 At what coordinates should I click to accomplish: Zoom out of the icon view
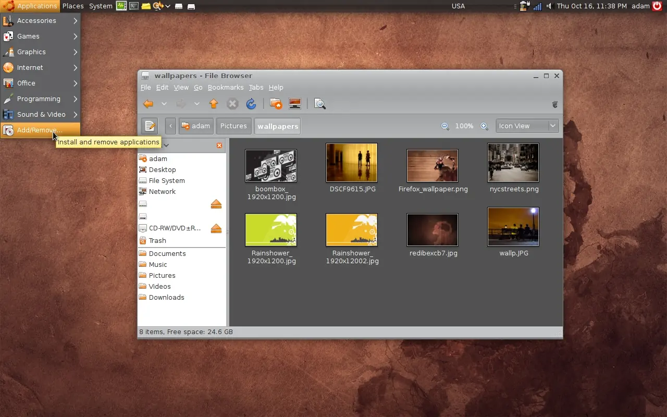445,126
